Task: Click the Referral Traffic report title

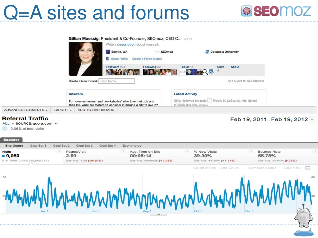Action: pos(25,118)
